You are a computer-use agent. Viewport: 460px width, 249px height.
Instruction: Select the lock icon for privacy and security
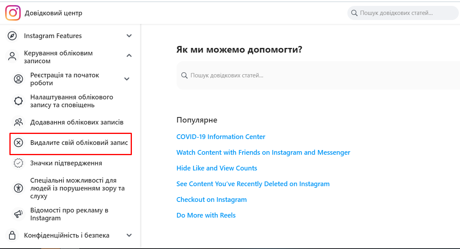(12, 235)
